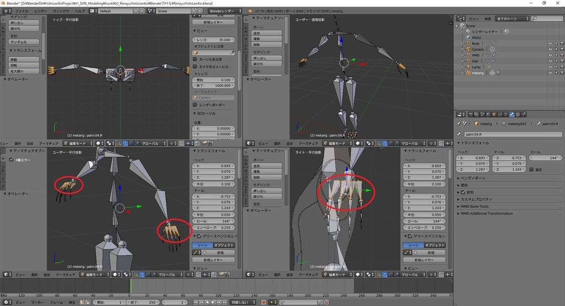Toggle visibility eye for the Body object
This screenshot has width=565, height=306.
(550, 44)
